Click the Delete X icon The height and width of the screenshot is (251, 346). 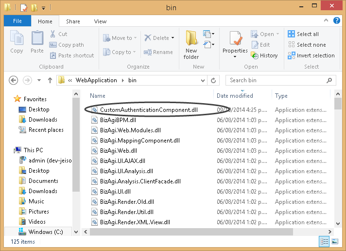(x=148, y=38)
